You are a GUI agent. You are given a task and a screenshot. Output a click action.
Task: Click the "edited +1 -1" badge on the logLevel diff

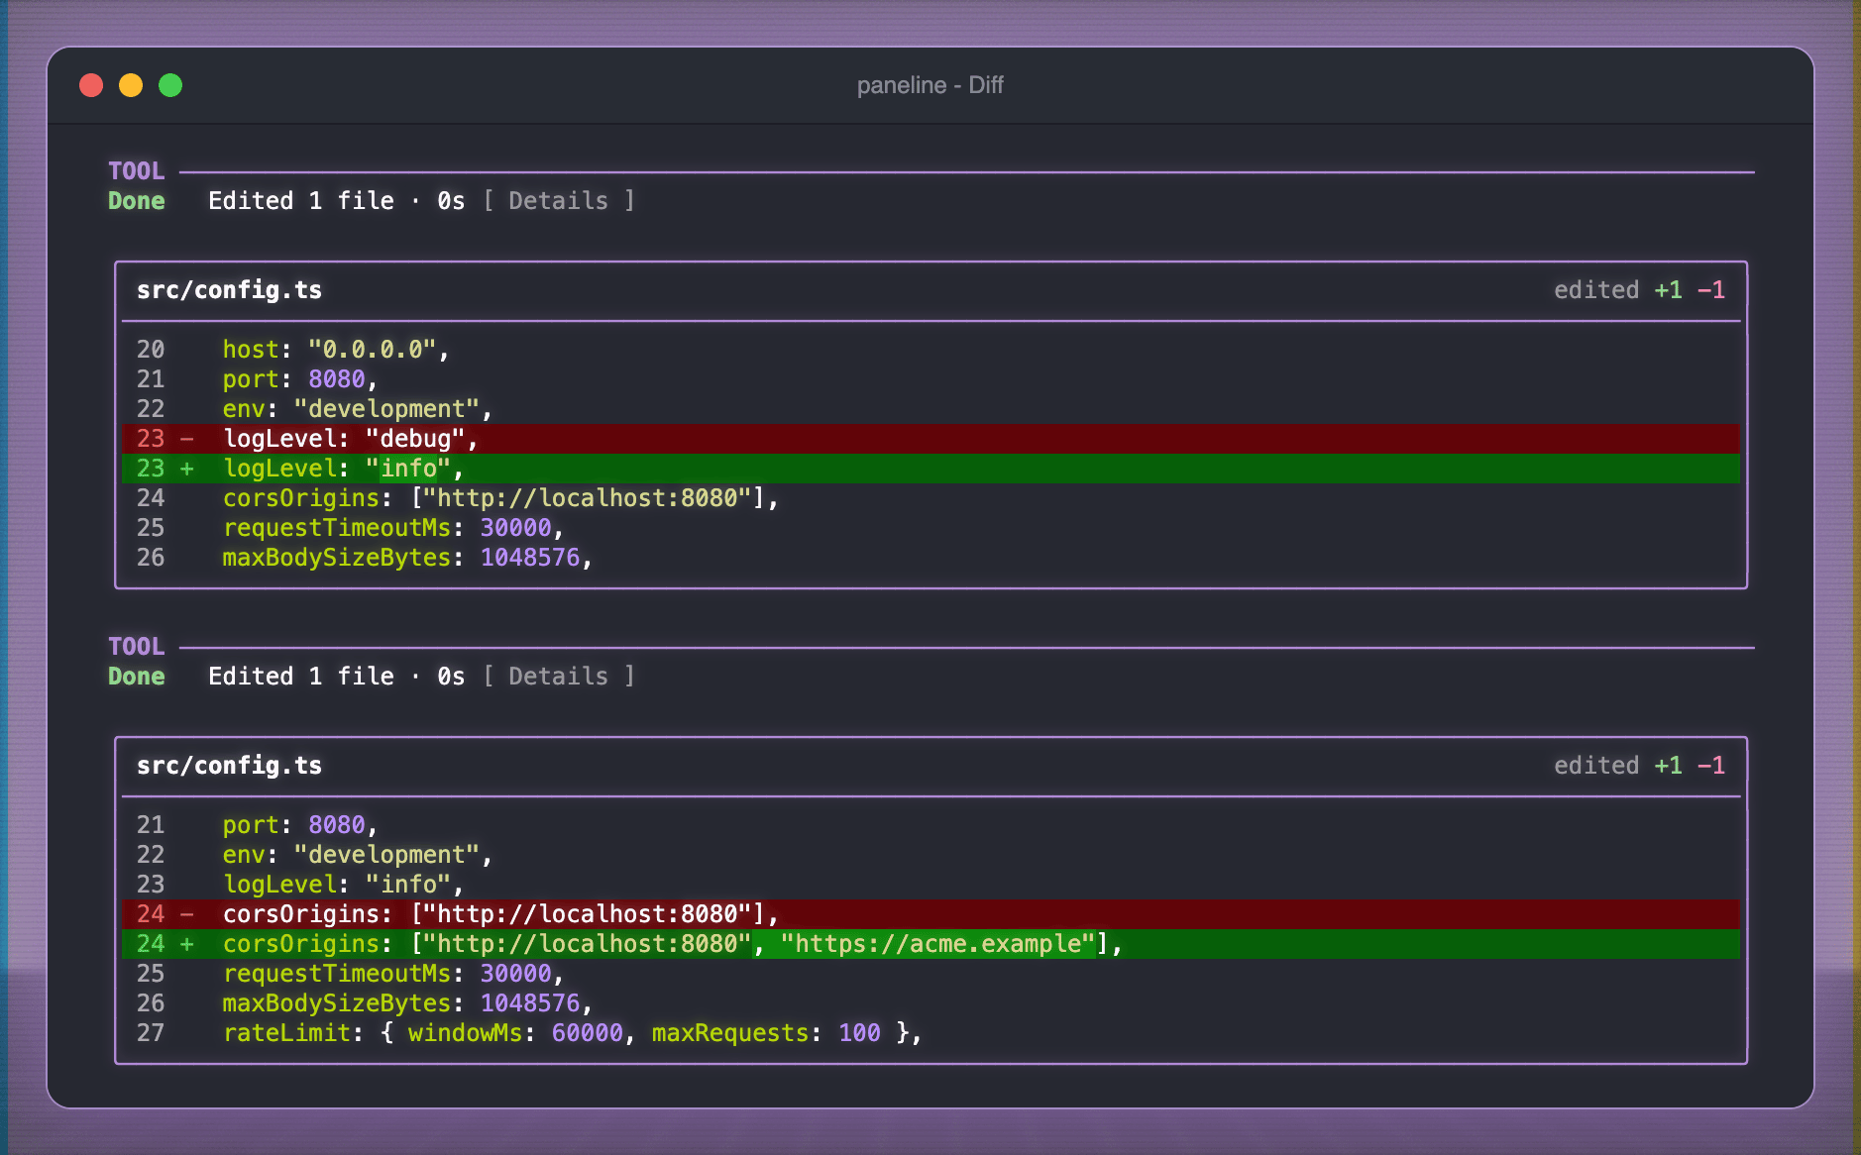[1639, 290]
